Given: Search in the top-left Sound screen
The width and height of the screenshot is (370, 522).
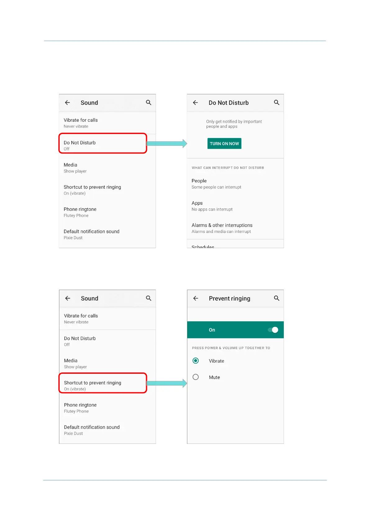Looking at the screenshot, I should click(x=148, y=103).
